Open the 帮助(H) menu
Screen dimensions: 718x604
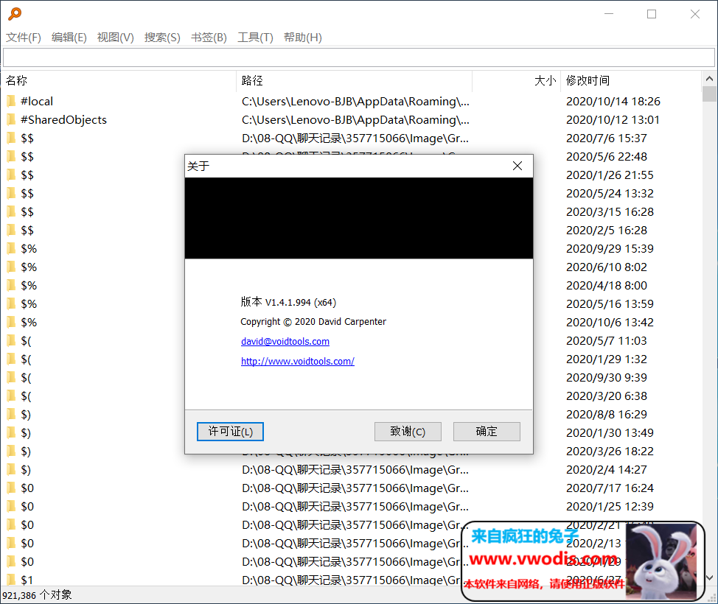click(302, 37)
